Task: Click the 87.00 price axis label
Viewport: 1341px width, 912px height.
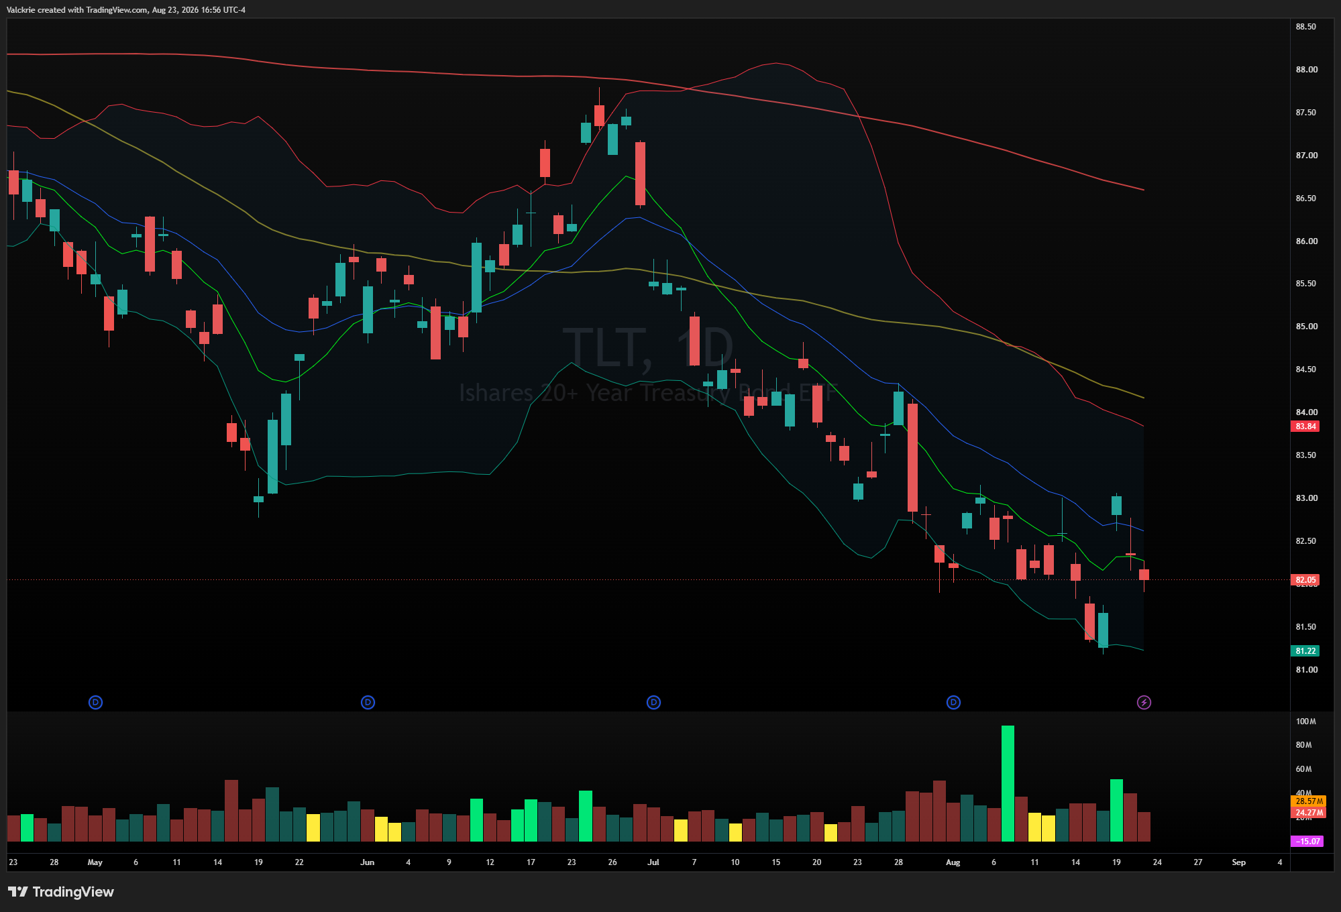Action: pos(1306,156)
